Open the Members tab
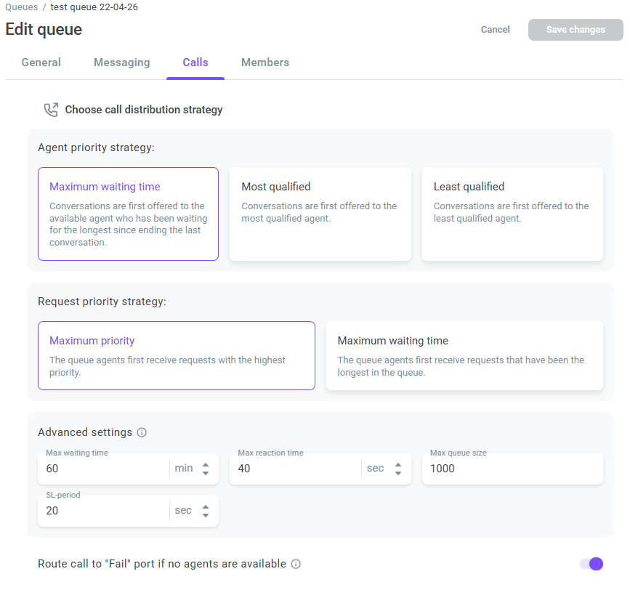The height and width of the screenshot is (590, 630). point(265,62)
